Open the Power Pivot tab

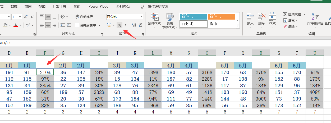click(x=98, y=6)
